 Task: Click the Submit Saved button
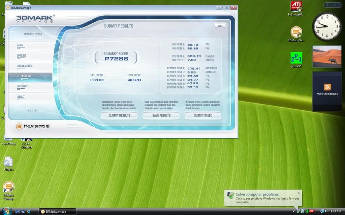(x=203, y=116)
